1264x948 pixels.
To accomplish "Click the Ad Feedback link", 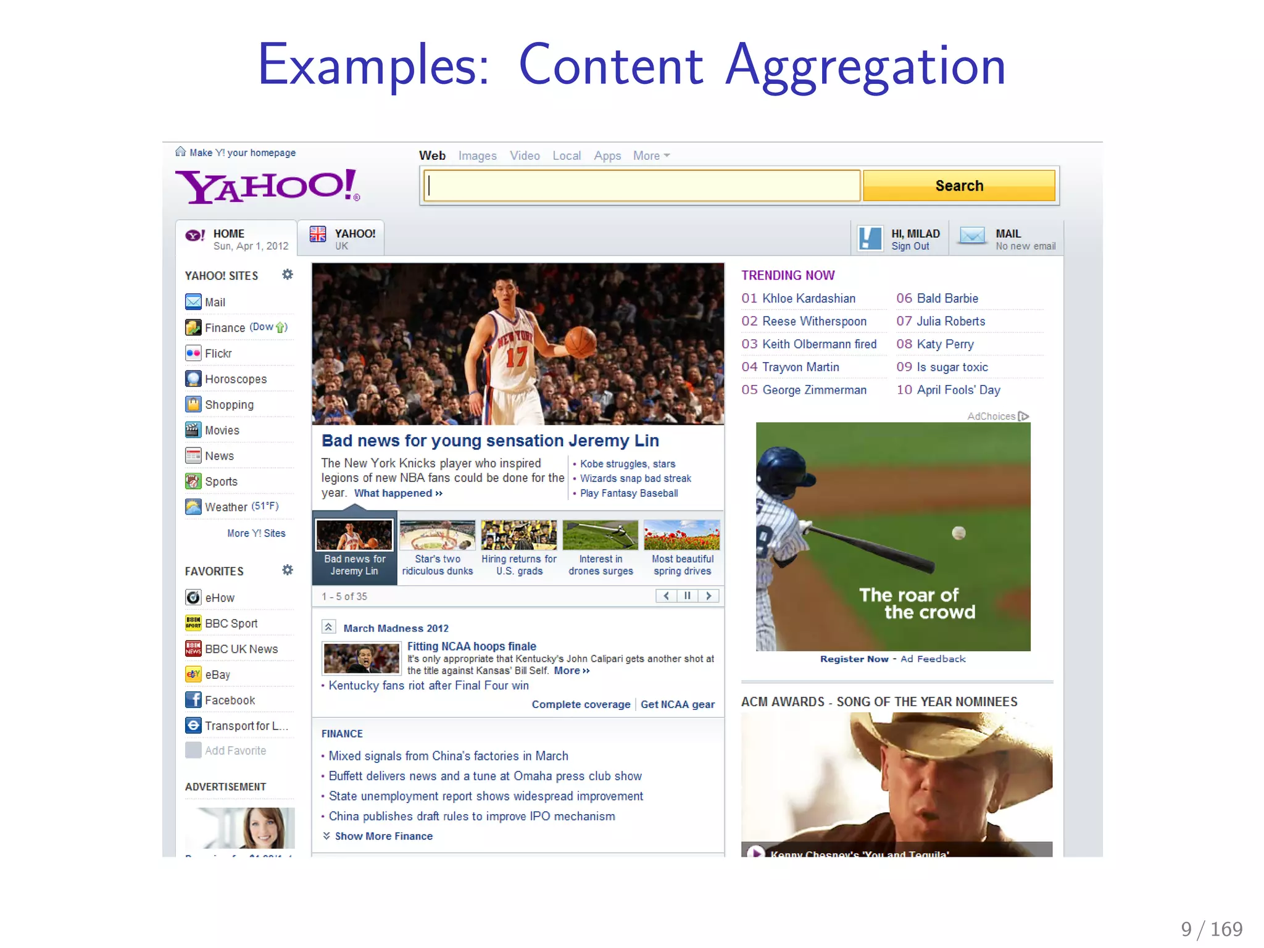I will (x=933, y=659).
